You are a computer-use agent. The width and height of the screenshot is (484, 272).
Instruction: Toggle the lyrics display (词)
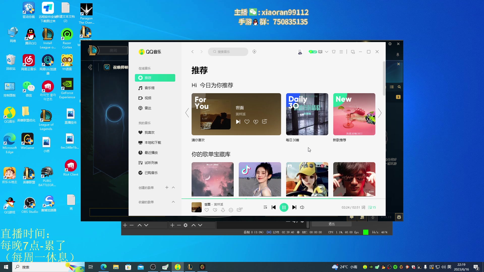click(x=363, y=207)
